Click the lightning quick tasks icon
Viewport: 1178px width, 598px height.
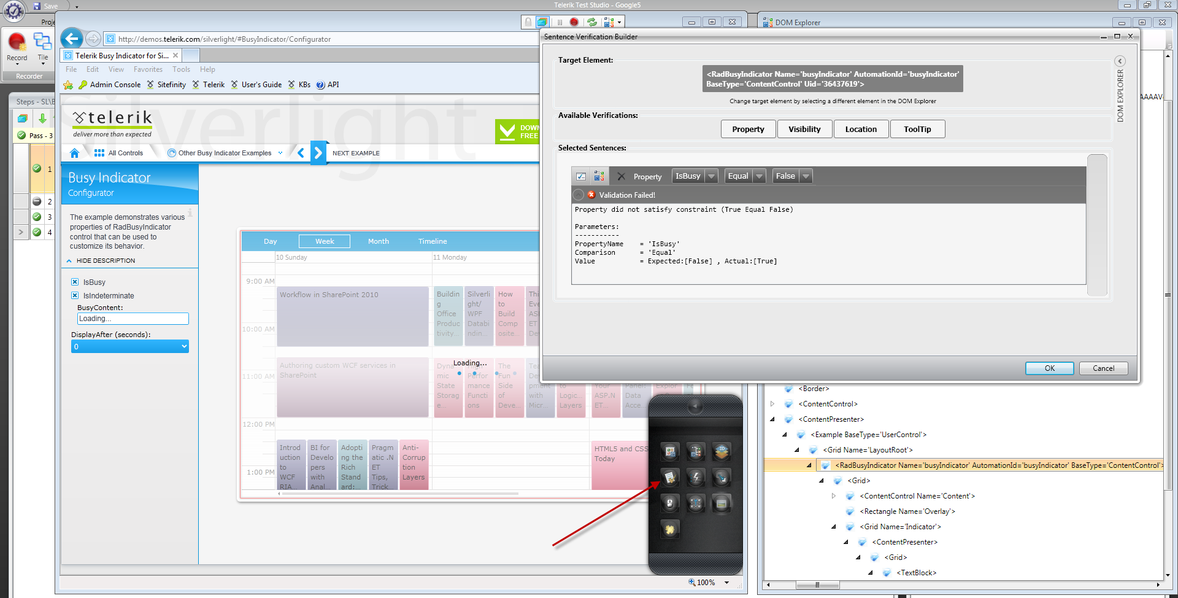696,477
